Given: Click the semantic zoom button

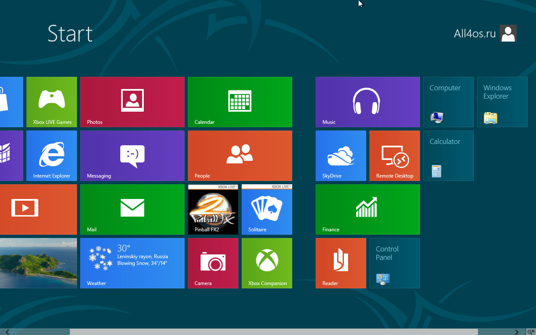Looking at the screenshot, I should click(531, 332).
